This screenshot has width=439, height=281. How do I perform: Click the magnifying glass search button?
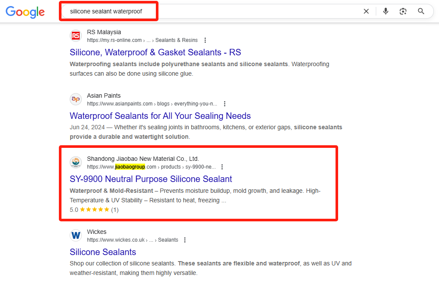[x=421, y=11]
